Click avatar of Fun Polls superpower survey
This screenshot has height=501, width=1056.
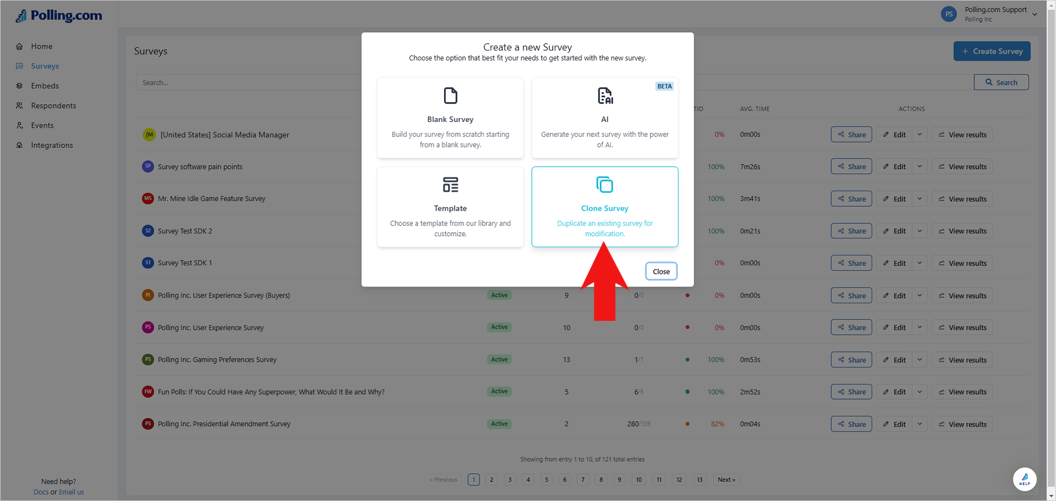pos(148,391)
